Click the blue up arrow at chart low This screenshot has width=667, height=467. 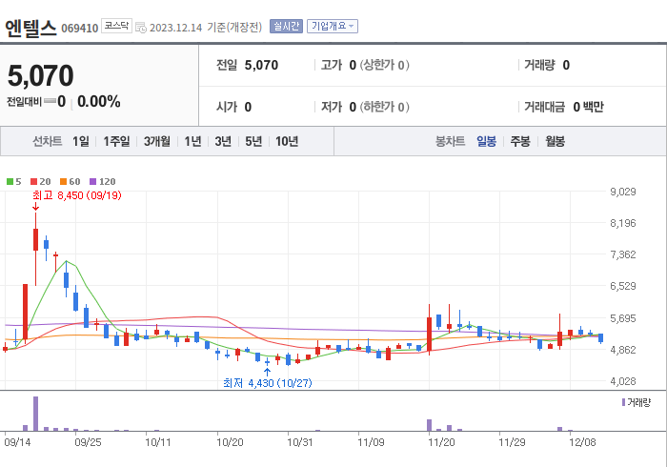tap(267, 372)
